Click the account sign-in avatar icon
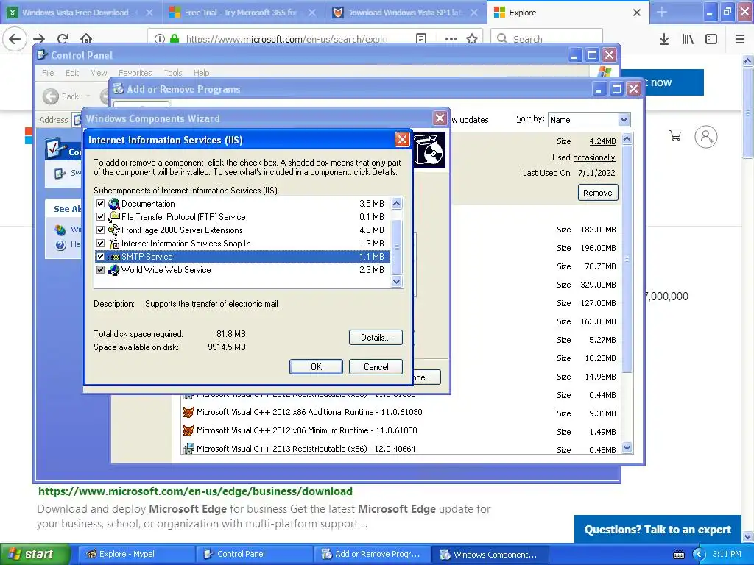Viewport: 754px width, 565px height. click(706, 137)
